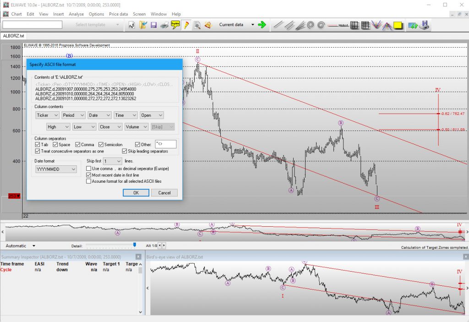Uncheck Skip leading separators
Screen dimensions: 469x322
pos(125,151)
